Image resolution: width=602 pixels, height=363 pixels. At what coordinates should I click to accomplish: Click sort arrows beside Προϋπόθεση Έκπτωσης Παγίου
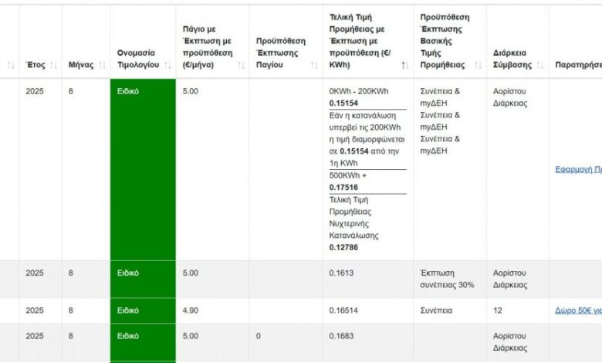click(x=313, y=66)
